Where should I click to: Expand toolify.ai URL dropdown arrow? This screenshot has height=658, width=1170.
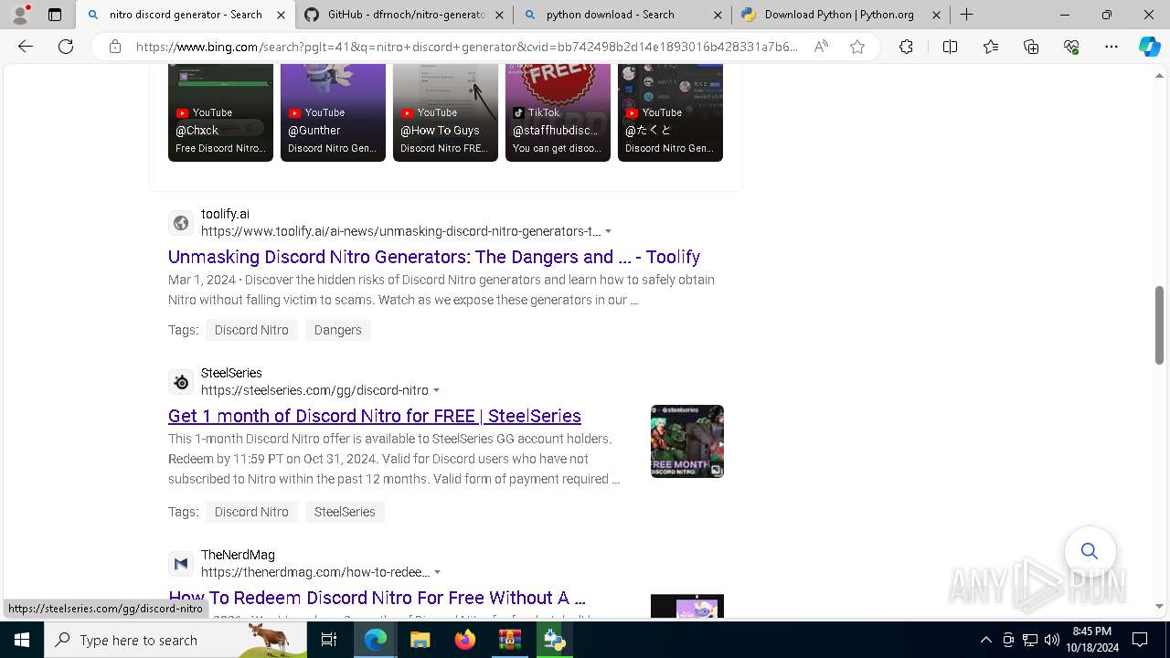click(608, 231)
